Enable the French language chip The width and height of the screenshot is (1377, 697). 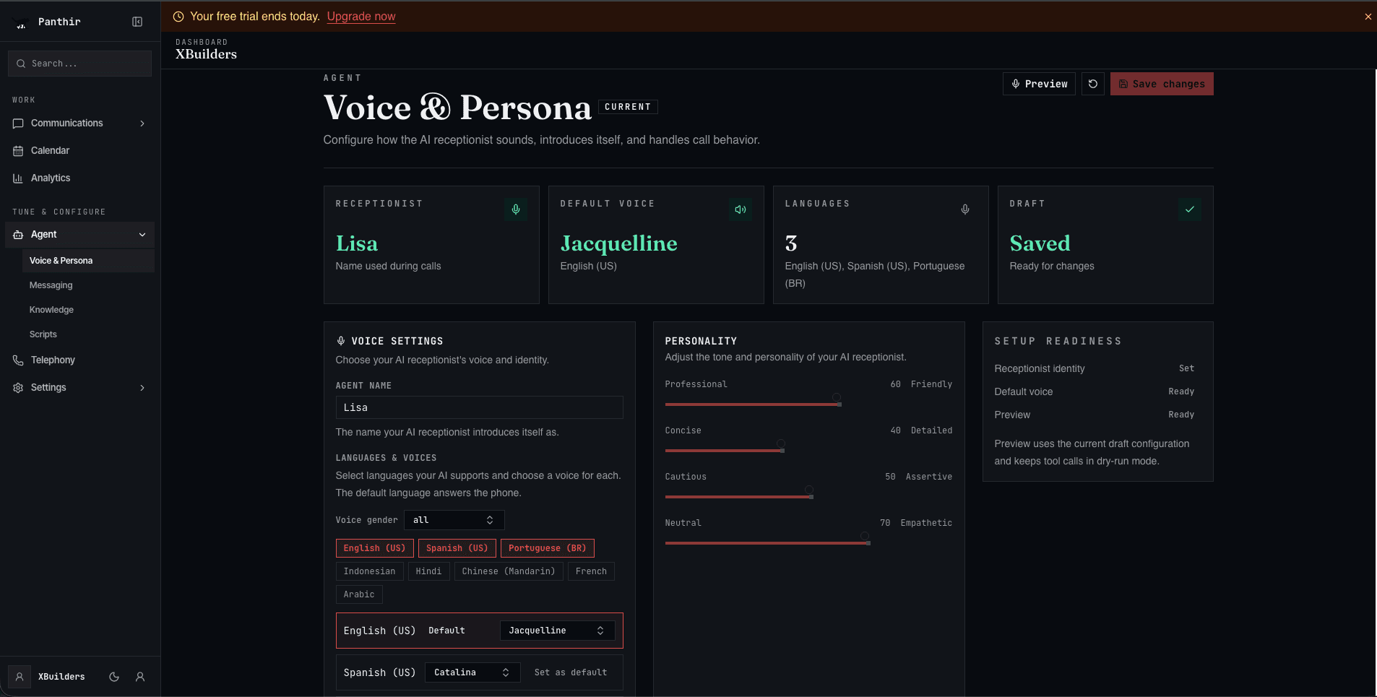[x=591, y=571]
